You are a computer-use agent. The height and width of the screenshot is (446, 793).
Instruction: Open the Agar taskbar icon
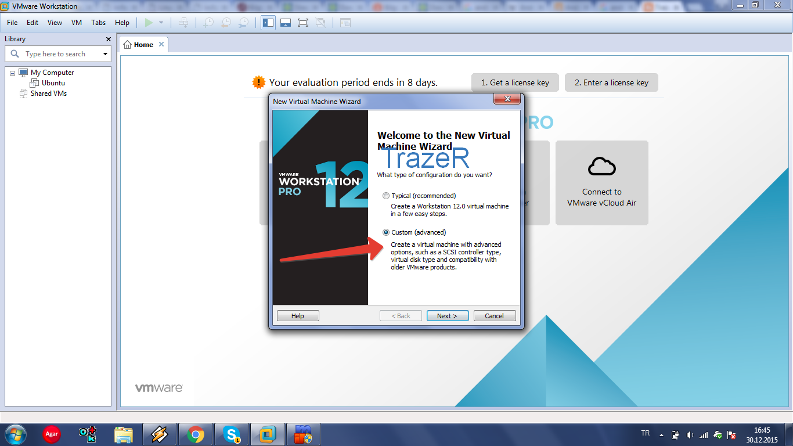pos(52,434)
